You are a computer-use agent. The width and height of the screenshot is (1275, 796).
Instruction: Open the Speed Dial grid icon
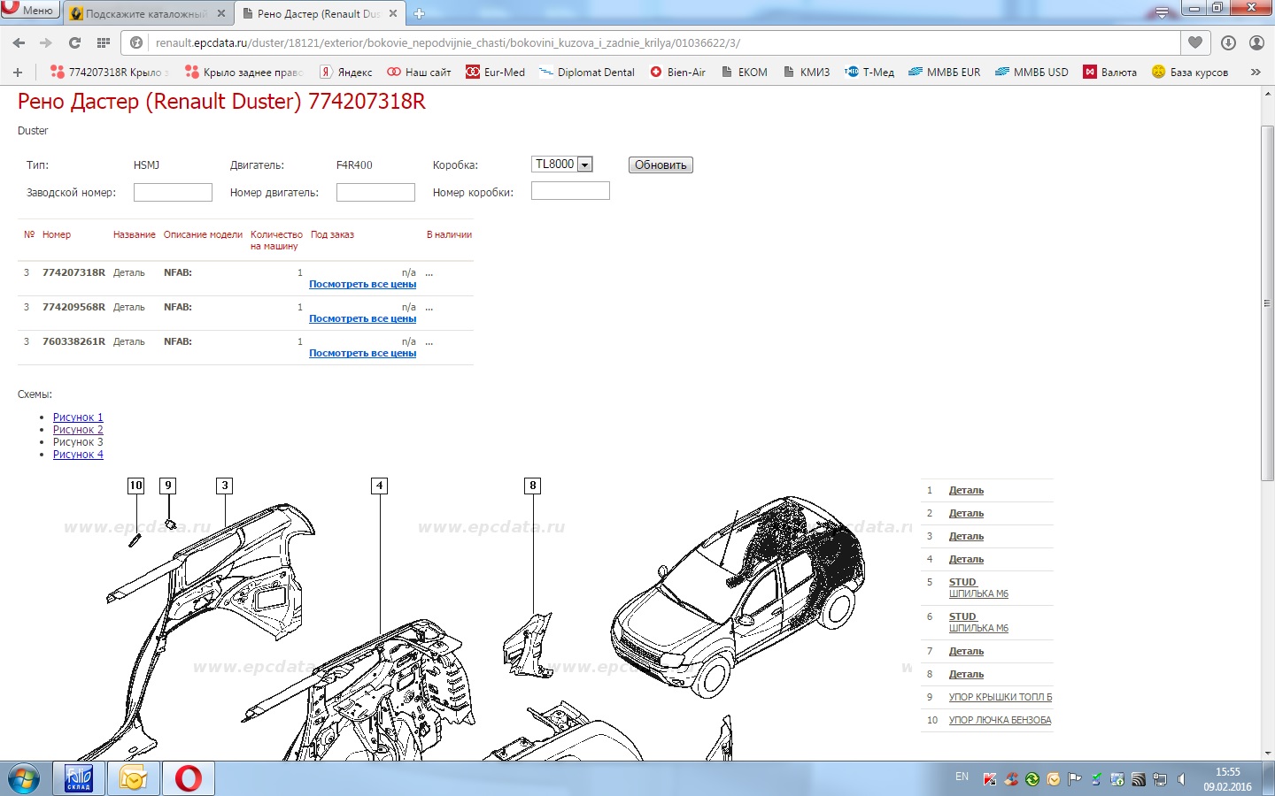coord(103,42)
